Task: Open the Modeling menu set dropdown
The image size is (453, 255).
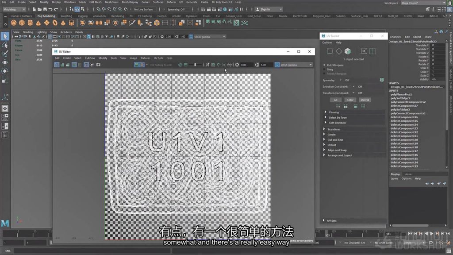Action: tap(14, 9)
